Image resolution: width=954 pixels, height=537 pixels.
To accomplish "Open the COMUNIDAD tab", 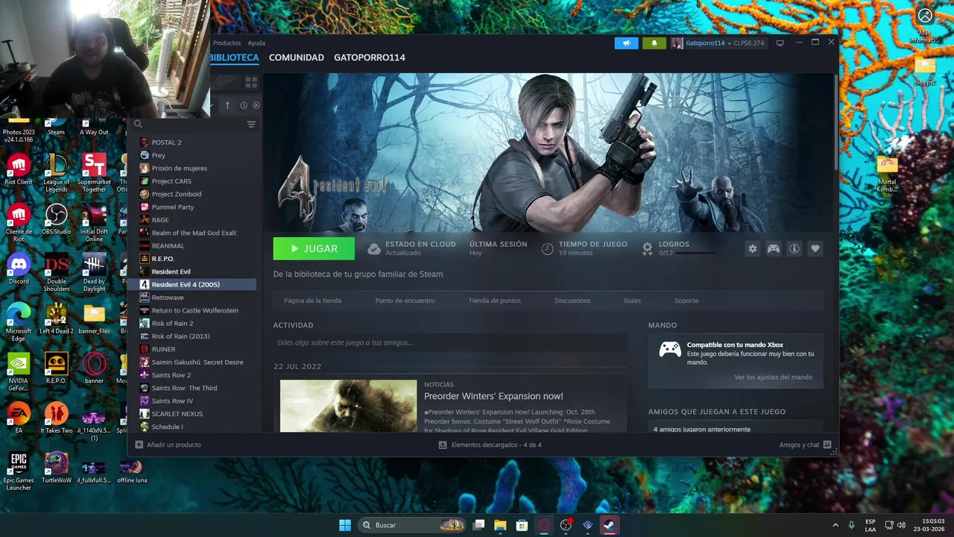I will (297, 57).
